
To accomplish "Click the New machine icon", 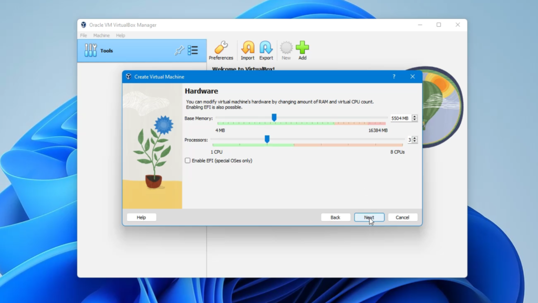I will point(286,50).
